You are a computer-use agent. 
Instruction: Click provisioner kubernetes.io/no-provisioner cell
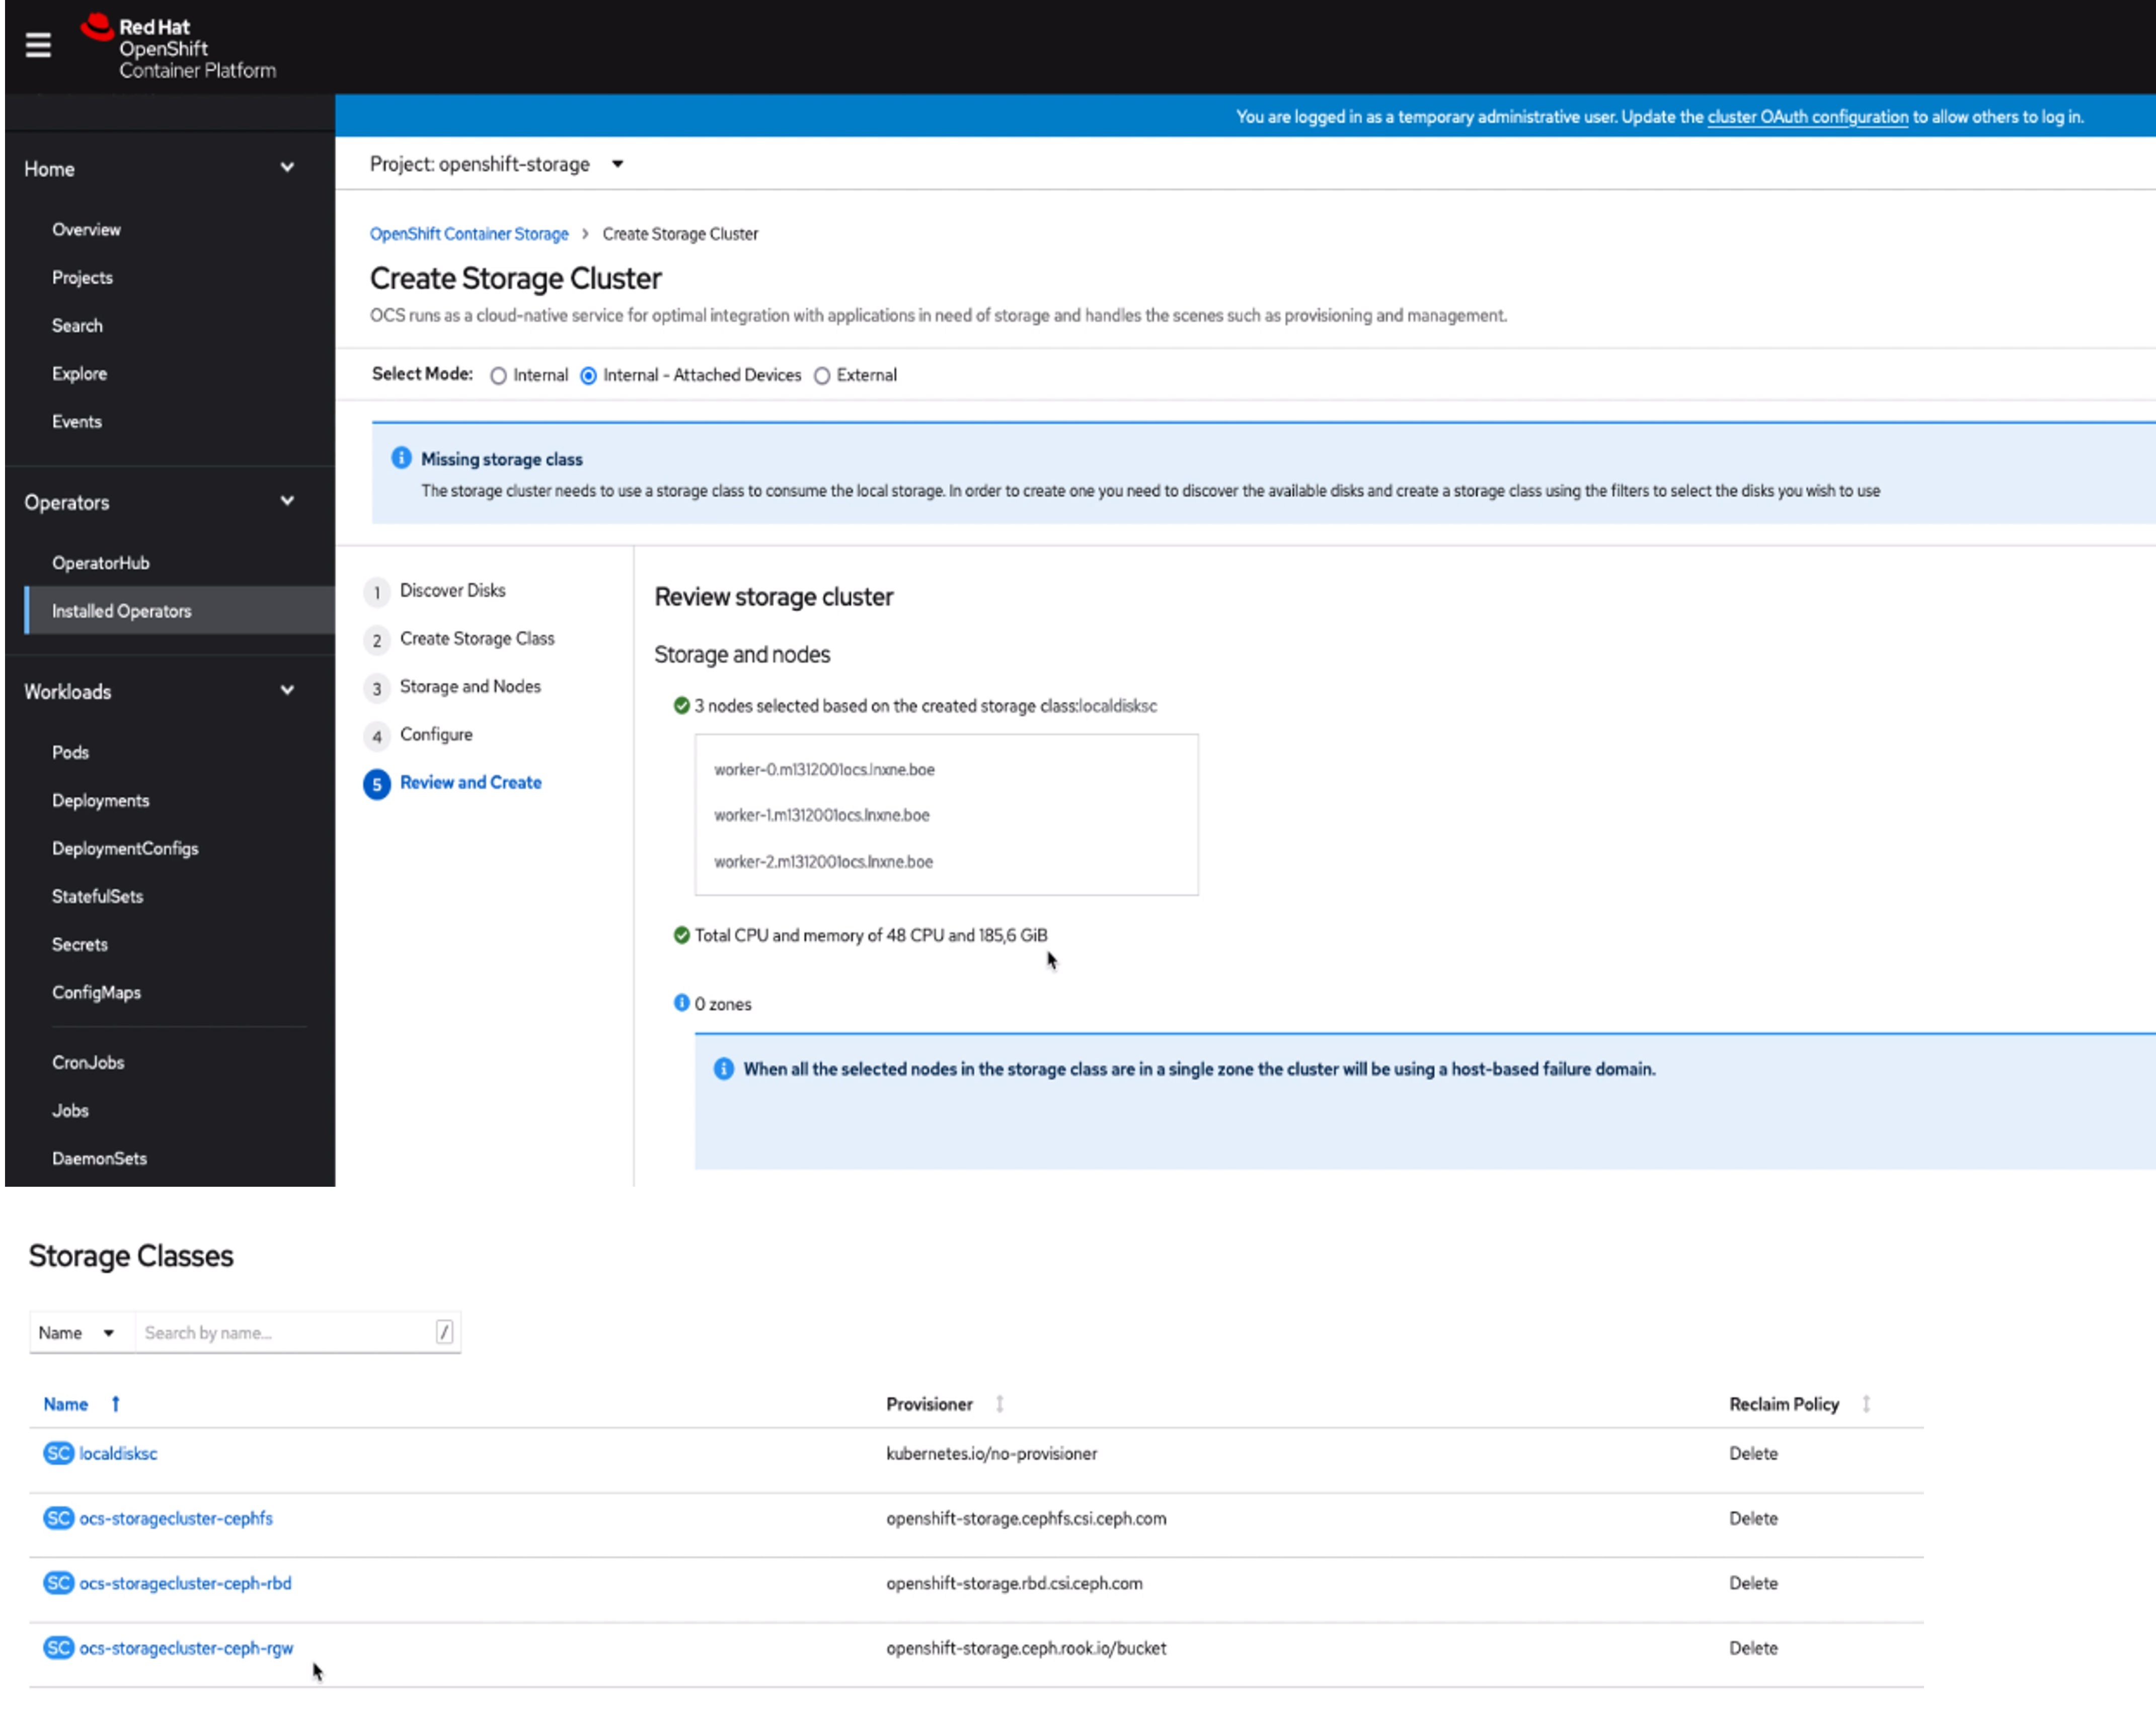click(x=991, y=1453)
